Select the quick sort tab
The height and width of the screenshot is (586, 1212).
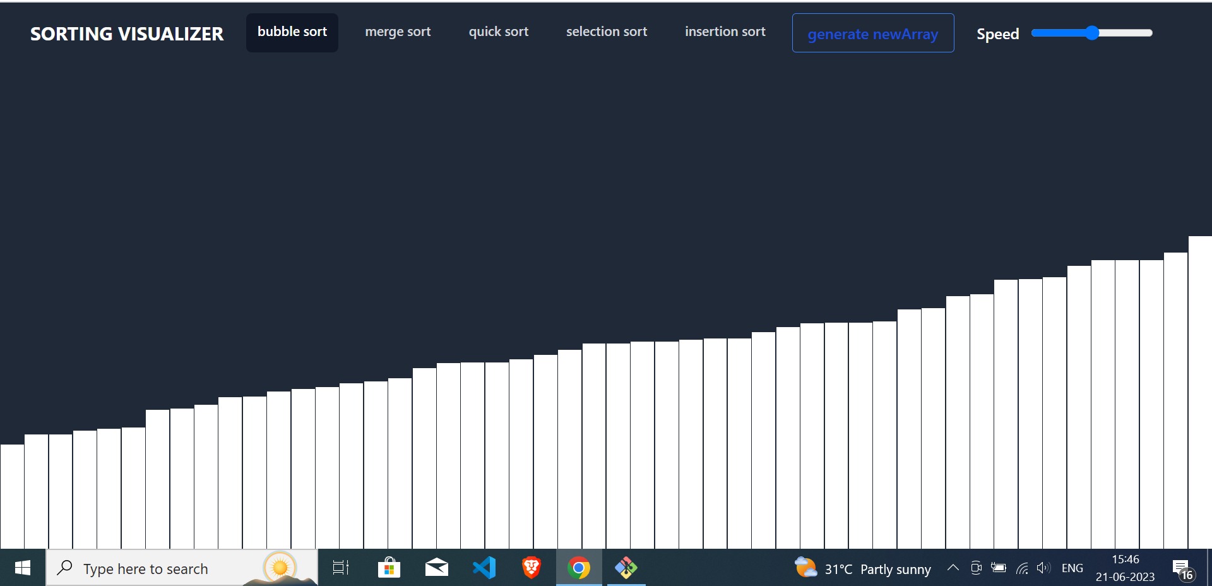(x=499, y=32)
